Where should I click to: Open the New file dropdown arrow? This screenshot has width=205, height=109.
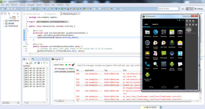pyautogui.click(x=5, y=9)
